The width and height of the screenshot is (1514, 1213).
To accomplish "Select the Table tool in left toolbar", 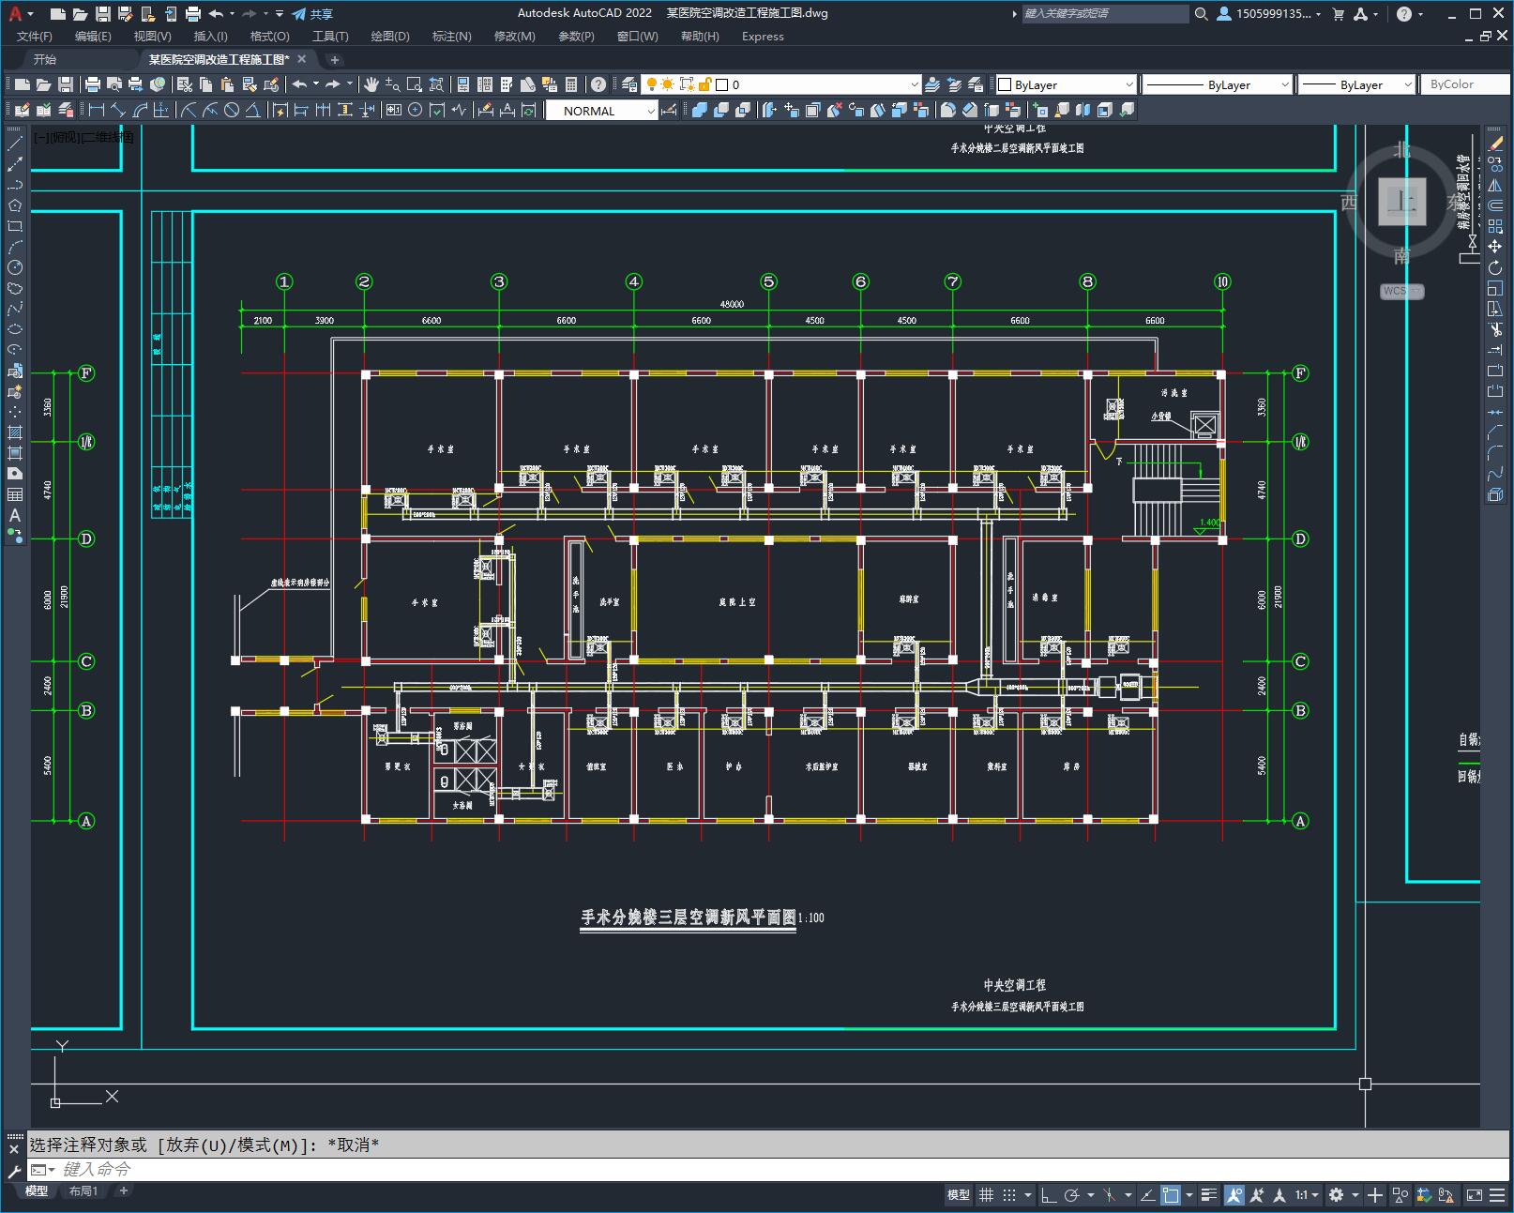I will [x=15, y=494].
